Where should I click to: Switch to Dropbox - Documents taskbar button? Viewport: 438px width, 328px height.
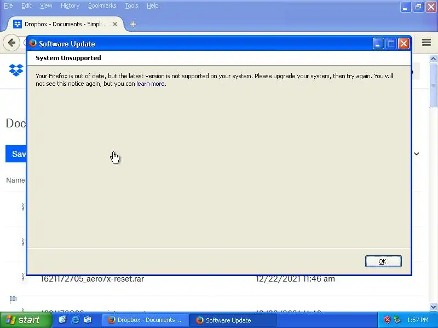click(145, 320)
